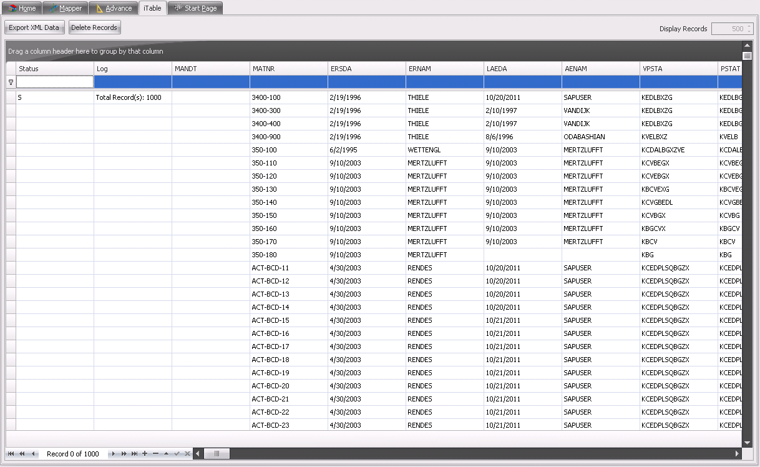Jump to previous page of records
Screen dimensions: 760x467
22,454
